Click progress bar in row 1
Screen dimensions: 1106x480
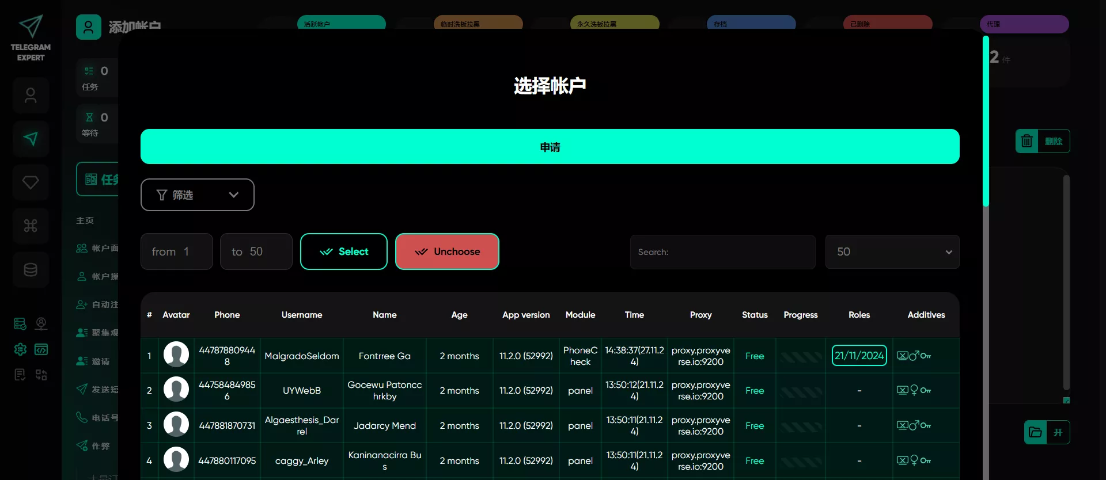point(801,357)
